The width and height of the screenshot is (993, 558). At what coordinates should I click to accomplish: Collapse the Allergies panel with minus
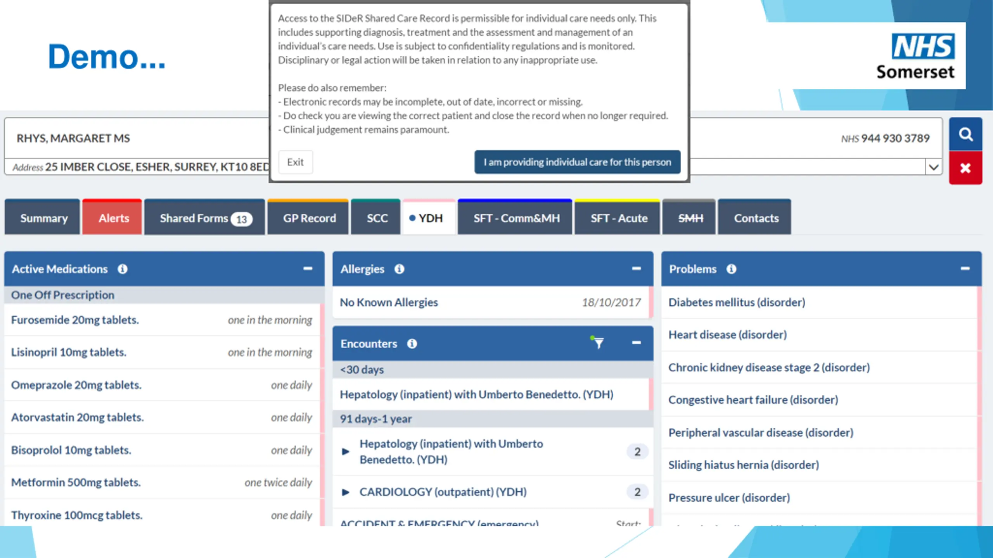pos(636,269)
